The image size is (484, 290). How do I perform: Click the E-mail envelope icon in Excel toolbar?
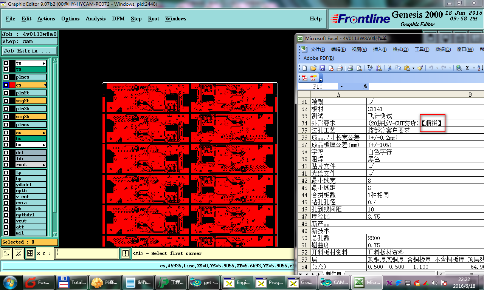tap(340, 68)
